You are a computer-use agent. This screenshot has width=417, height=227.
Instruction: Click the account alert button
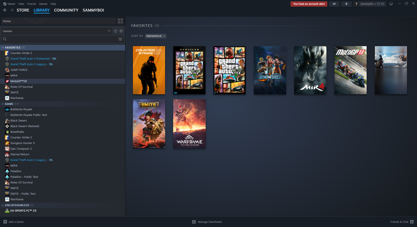coord(309,4)
